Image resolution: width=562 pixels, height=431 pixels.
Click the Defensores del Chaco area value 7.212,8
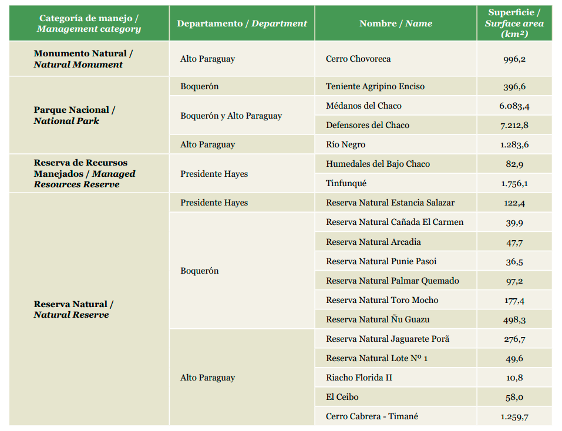[514, 125]
